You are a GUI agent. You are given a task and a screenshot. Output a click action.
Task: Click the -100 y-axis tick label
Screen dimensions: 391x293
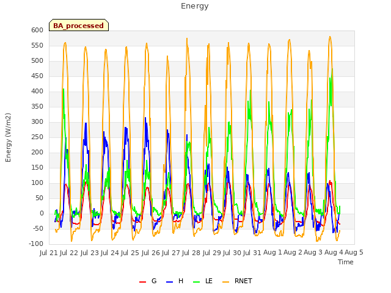[x=36, y=244]
